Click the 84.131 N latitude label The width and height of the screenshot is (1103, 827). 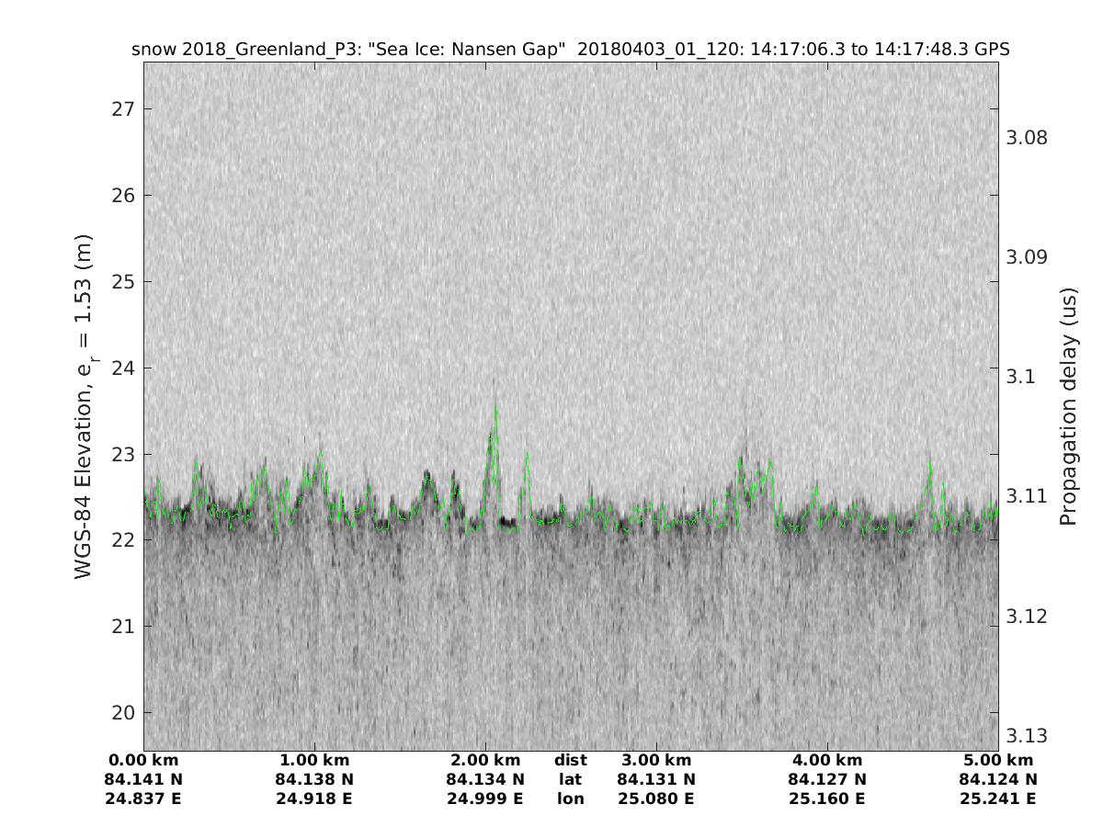(x=656, y=780)
